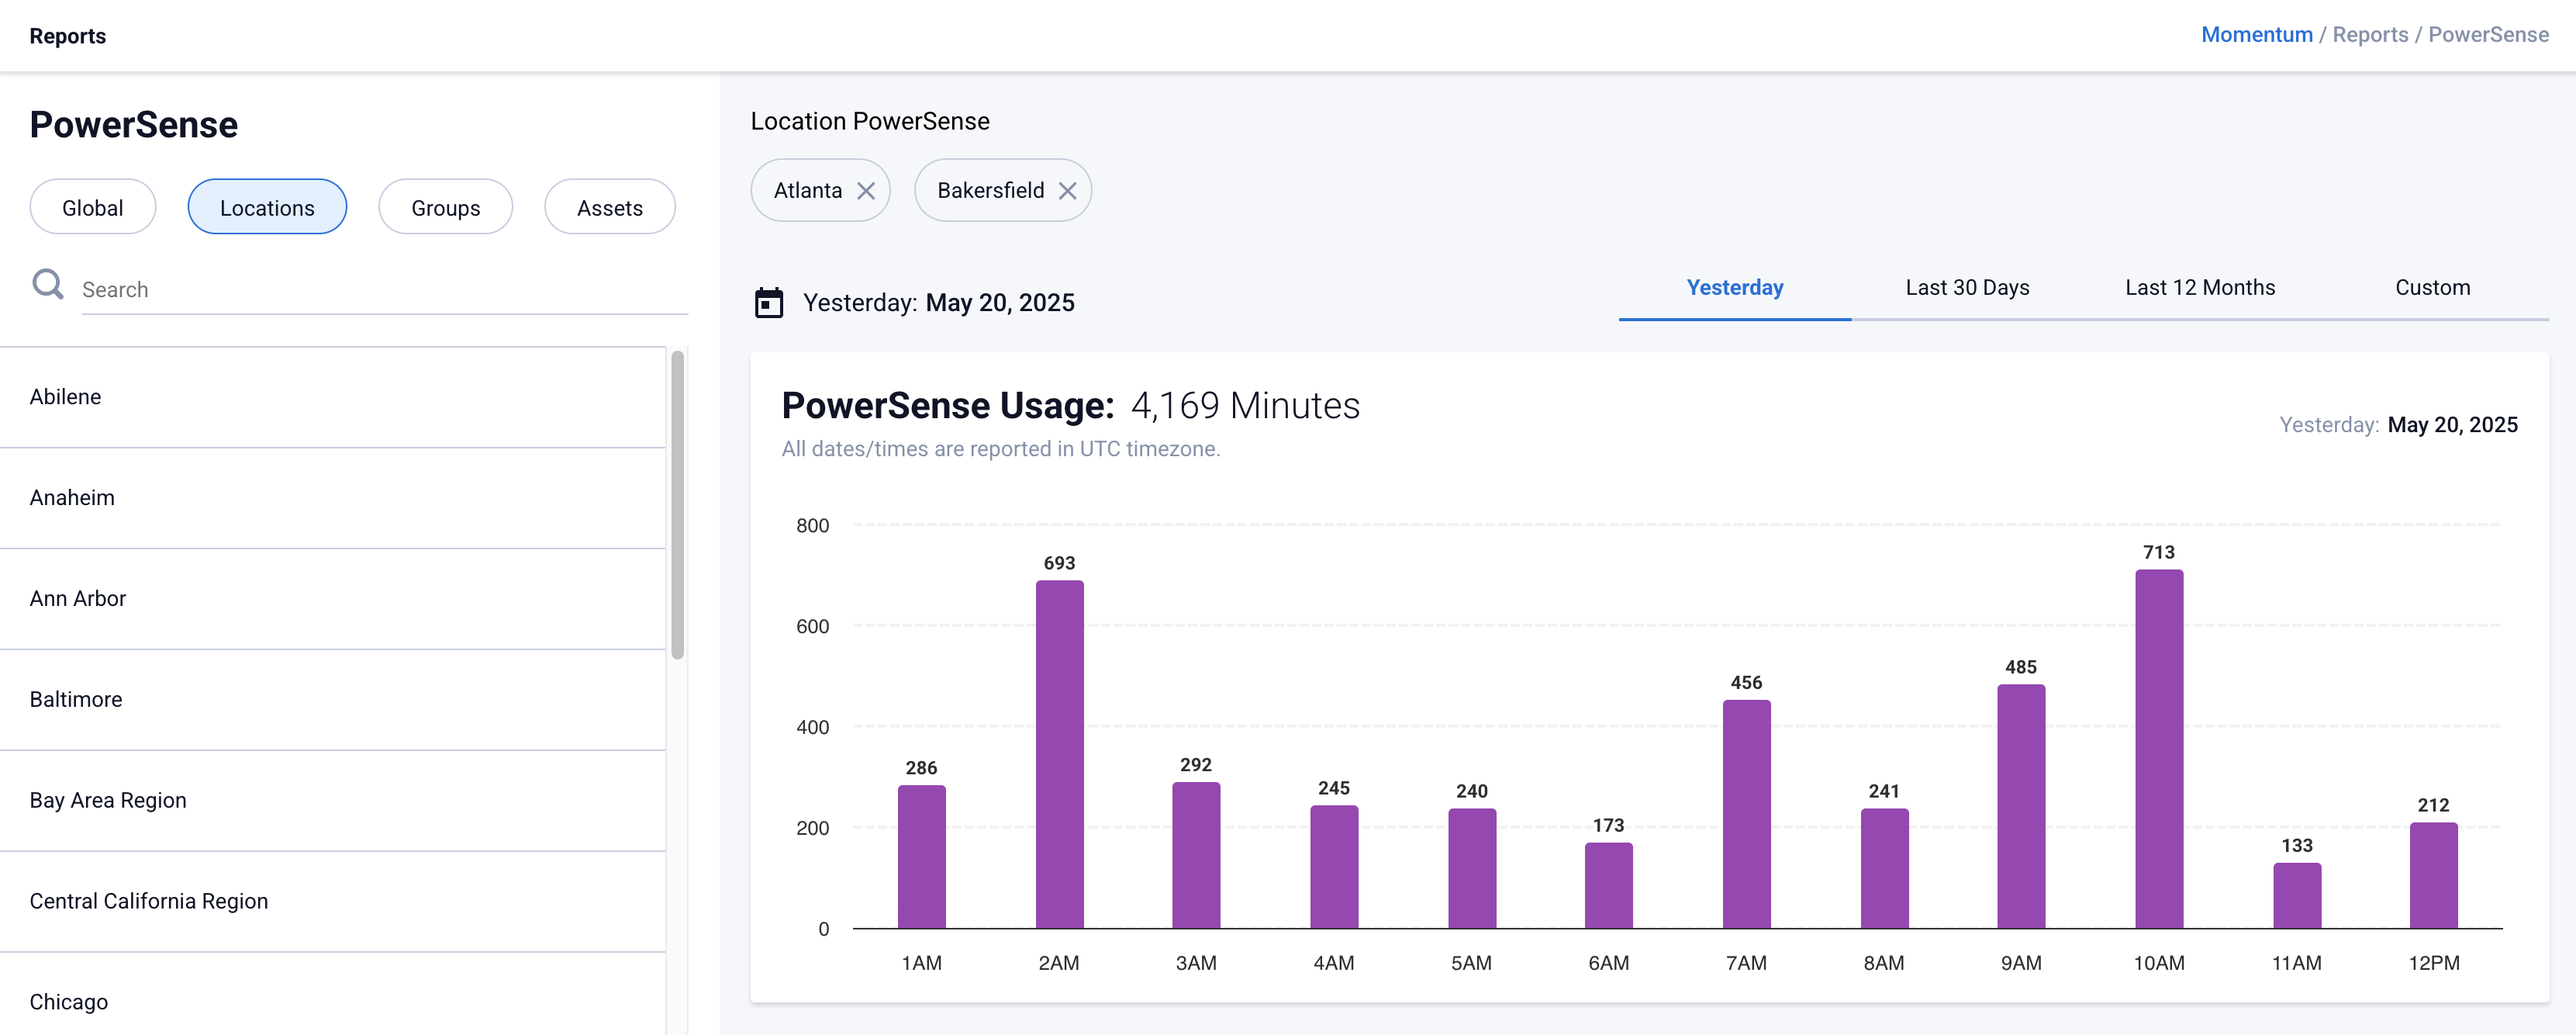Select the Global filter pill
The height and width of the screenshot is (1035, 2576).
coord(93,208)
